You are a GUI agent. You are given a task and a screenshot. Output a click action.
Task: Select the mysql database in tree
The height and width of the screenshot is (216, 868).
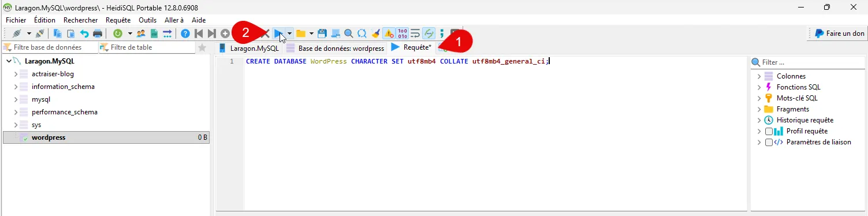click(41, 99)
